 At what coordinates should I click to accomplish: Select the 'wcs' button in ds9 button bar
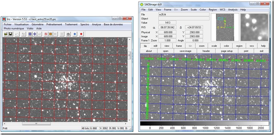[x=252, y=46]
